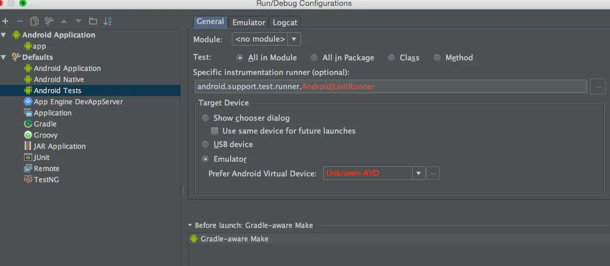Click the sort configurations alphabetically icon
Image resolution: width=610 pixels, height=266 pixels.
(108, 21)
